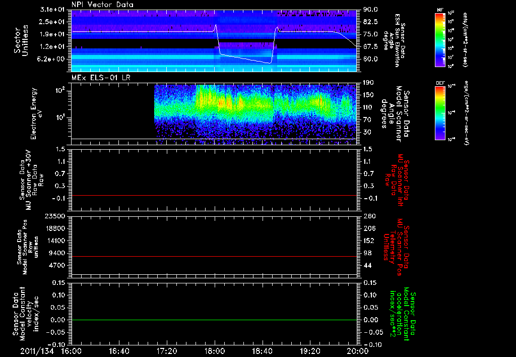This screenshot has height=357, width=516.
Task: Click the 18:00 time axis label
Action: click(215, 351)
